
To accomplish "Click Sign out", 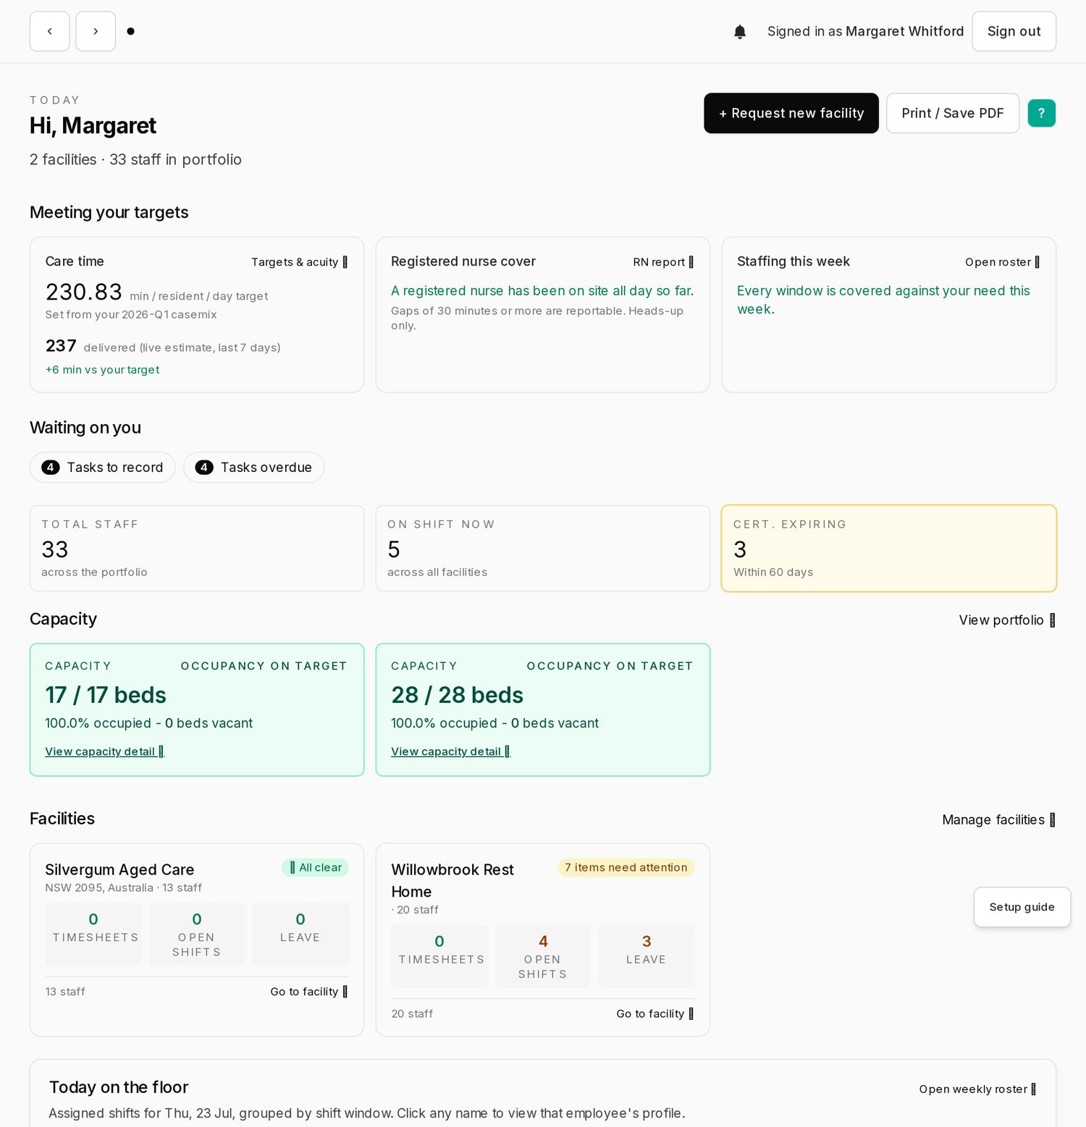I will point(1014,31).
